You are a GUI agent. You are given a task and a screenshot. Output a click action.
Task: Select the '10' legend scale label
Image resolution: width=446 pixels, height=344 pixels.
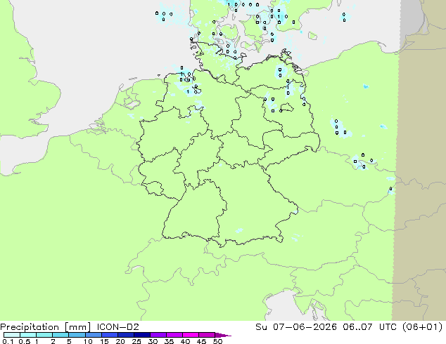click(x=88, y=341)
